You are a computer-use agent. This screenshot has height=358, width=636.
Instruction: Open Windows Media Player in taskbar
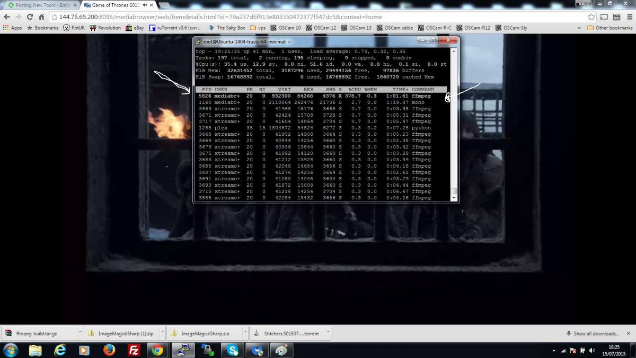click(84, 350)
